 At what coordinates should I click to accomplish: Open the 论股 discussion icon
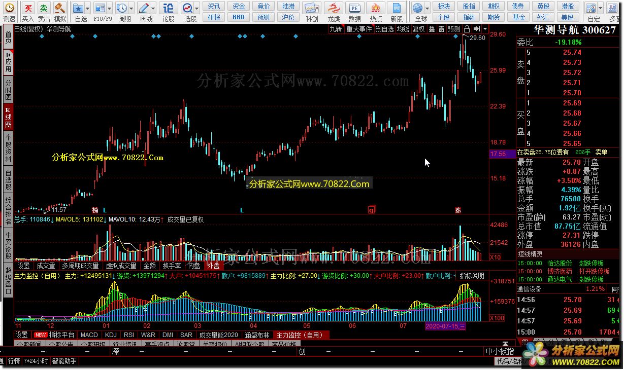[x=169, y=8]
